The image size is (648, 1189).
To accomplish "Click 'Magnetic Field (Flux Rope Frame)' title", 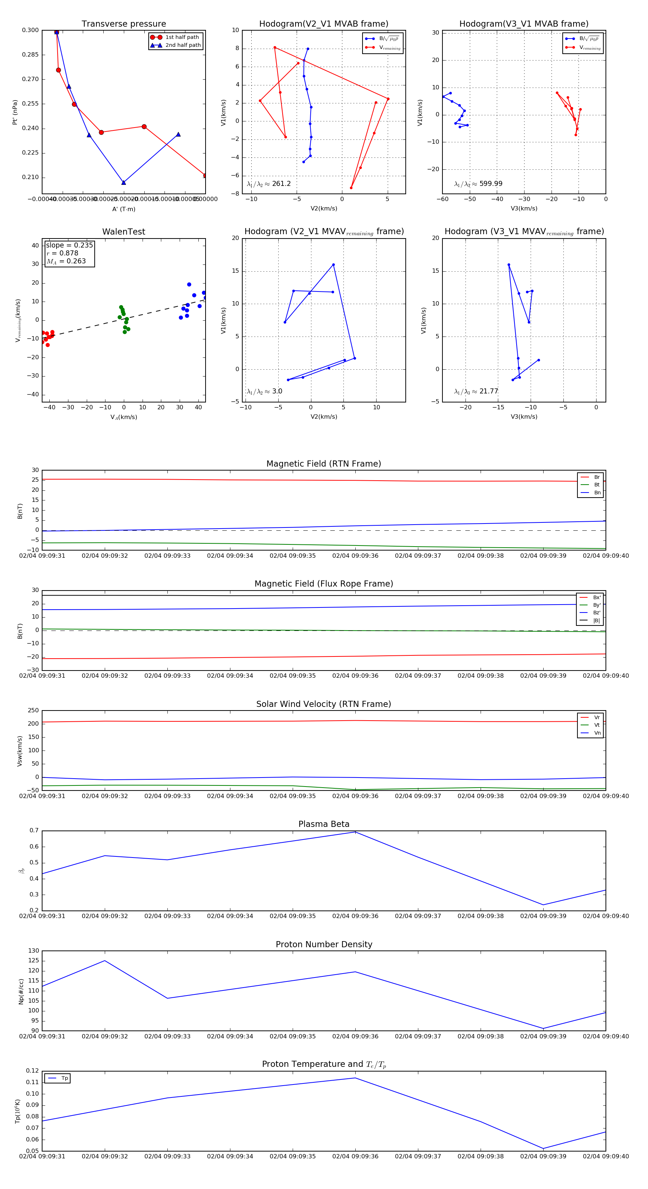I will point(324,584).
